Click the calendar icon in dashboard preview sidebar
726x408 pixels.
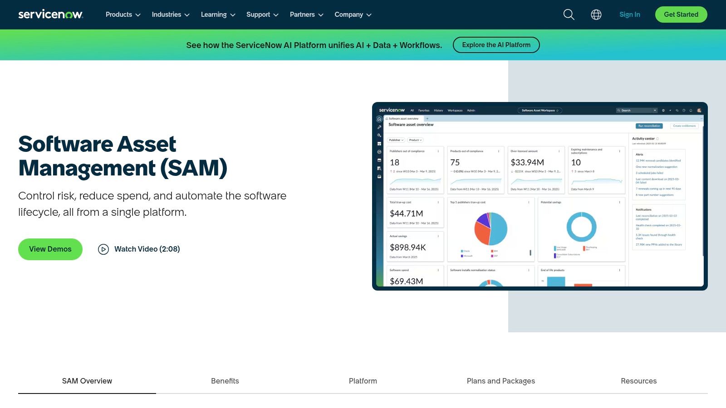coord(379,160)
